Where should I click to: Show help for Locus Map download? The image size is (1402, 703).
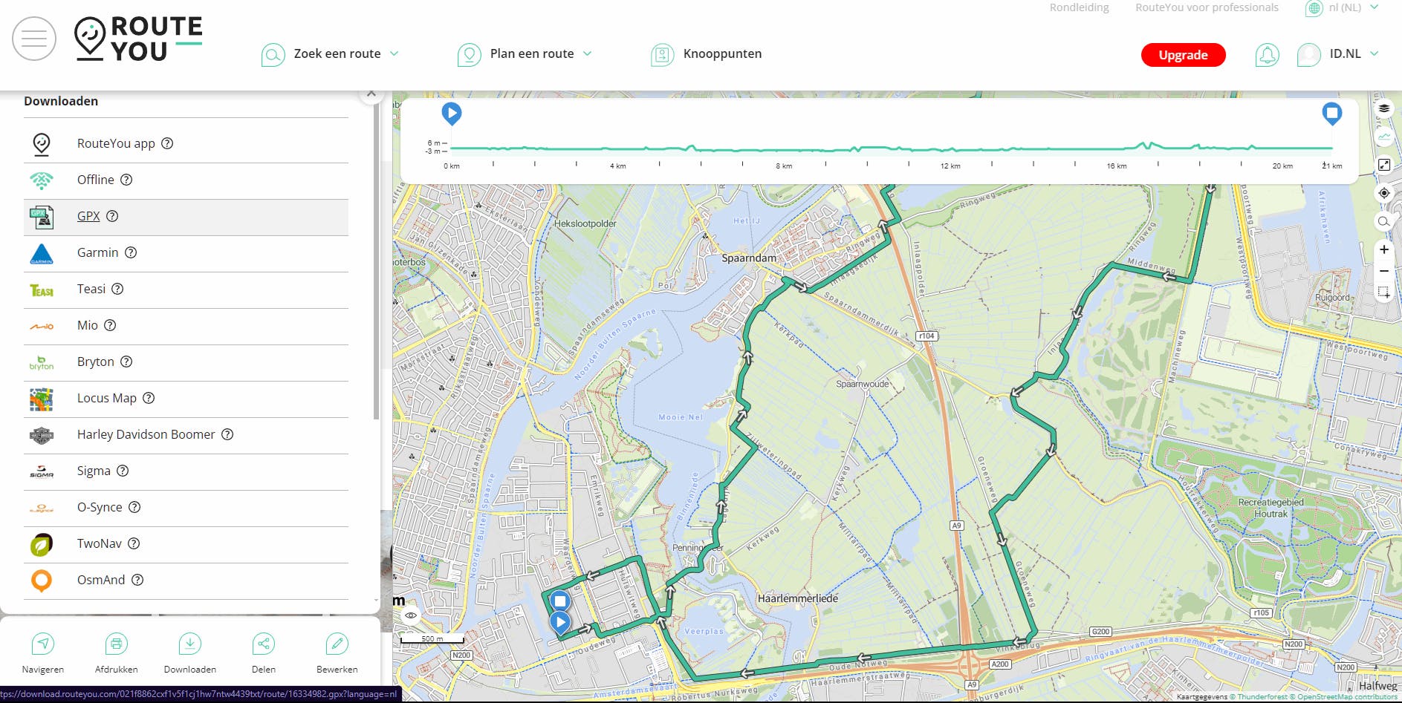[149, 398]
